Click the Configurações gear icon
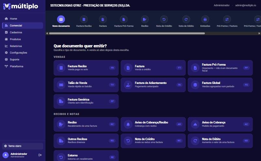Image resolution: width=261 pixels, height=161 pixels. pos(6,53)
